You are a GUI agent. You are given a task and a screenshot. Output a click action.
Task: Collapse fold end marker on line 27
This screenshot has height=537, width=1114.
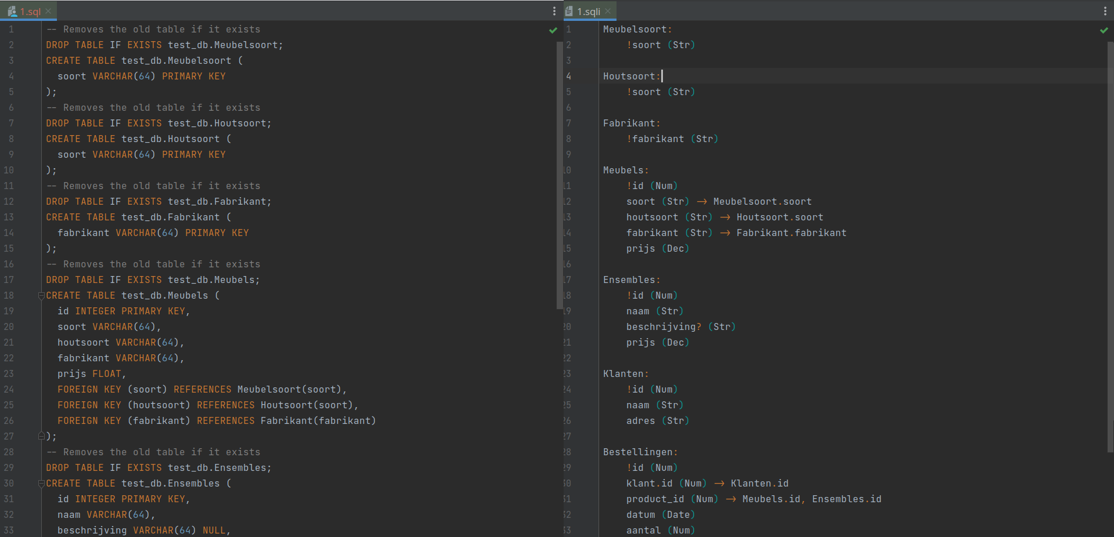click(x=41, y=436)
